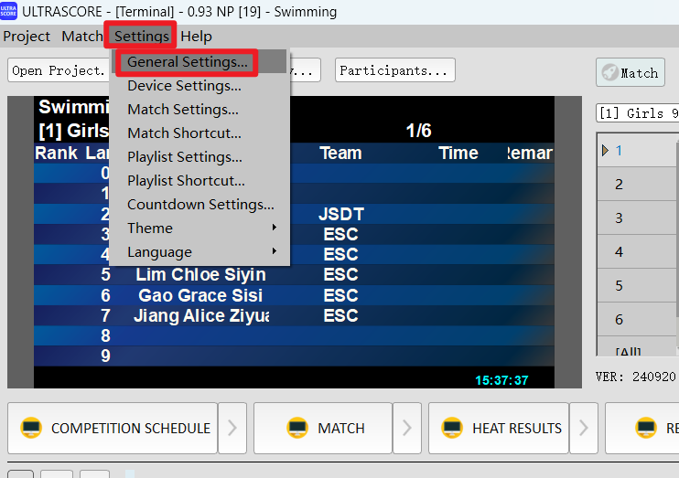This screenshot has height=478, width=679.
Task: Expand the arrow beside COMPETITION SCHEDULE
Action: coord(232,428)
